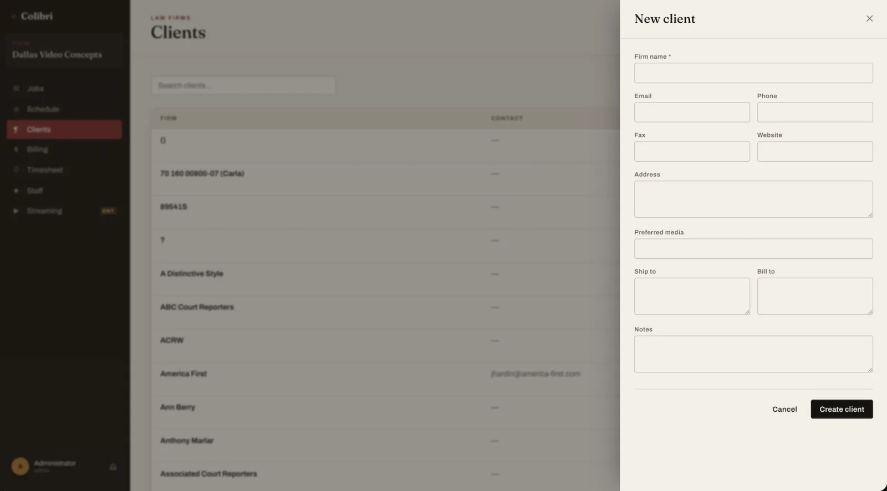Click the Address text area
This screenshot has height=491, width=887.
coord(753,199)
